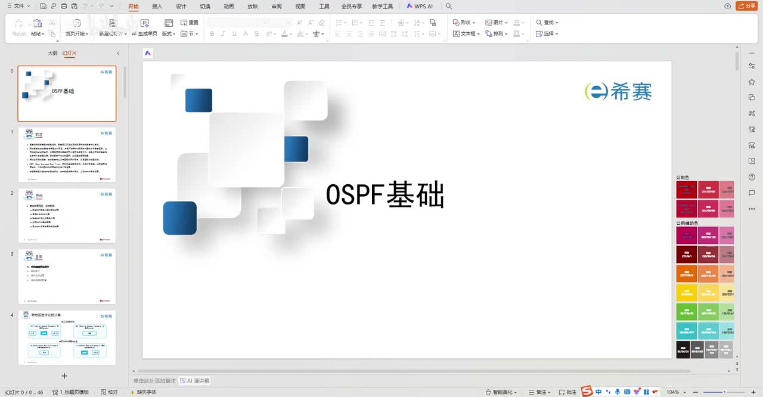Click the AI 演讲稿 button

[x=195, y=381]
